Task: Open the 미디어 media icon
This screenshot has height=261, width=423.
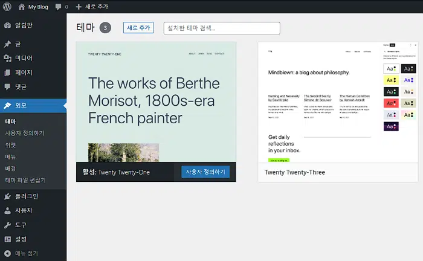Action: (x=7, y=58)
